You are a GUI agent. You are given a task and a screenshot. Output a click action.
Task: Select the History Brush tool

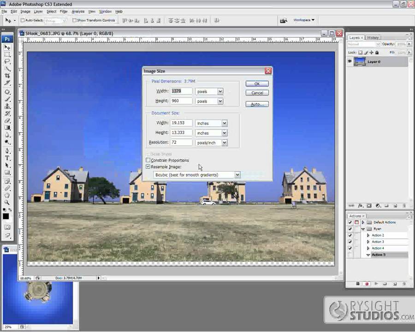[x=7, y=113]
